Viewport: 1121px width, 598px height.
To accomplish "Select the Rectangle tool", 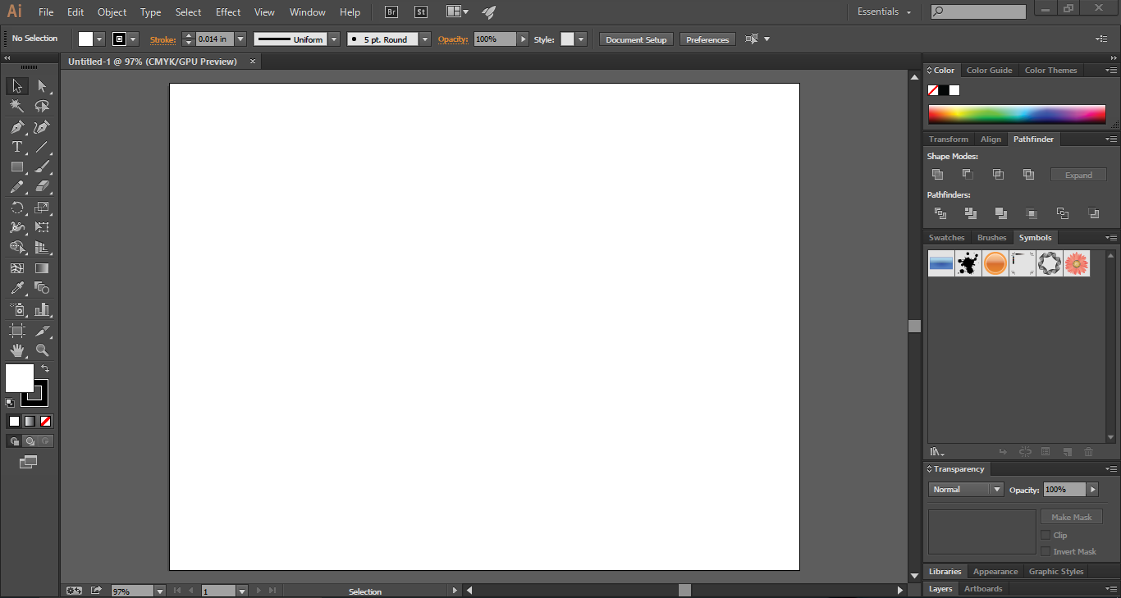I will point(17,167).
